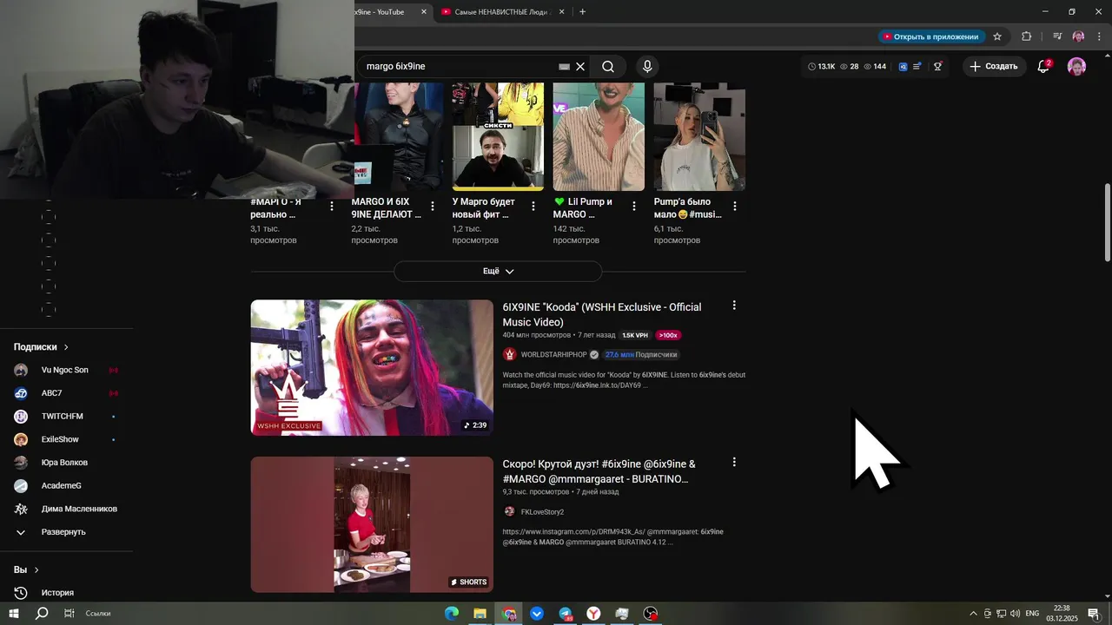Click the trophy icon in stats bar
This screenshot has width=1112, height=625.
pos(937,66)
